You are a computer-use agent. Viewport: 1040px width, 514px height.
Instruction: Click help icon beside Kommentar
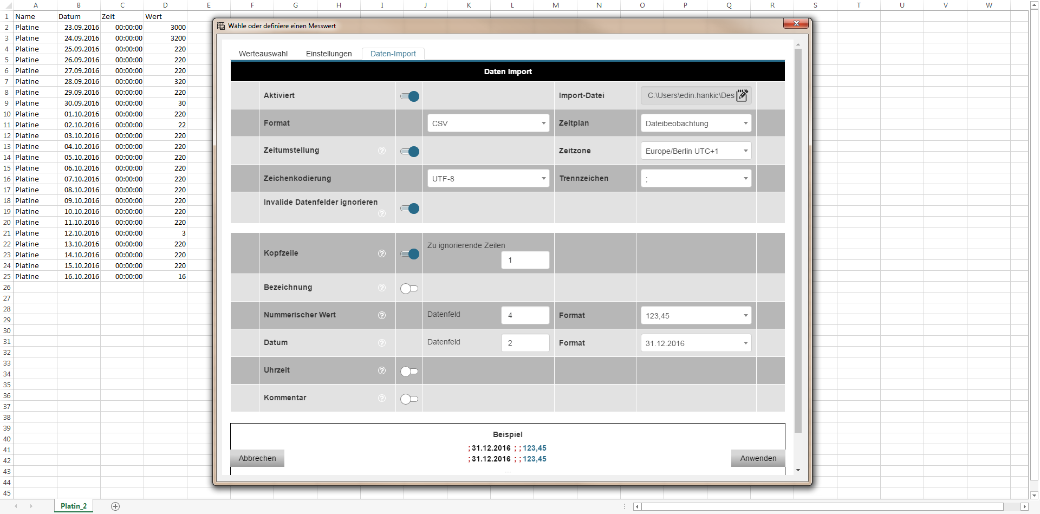(382, 398)
